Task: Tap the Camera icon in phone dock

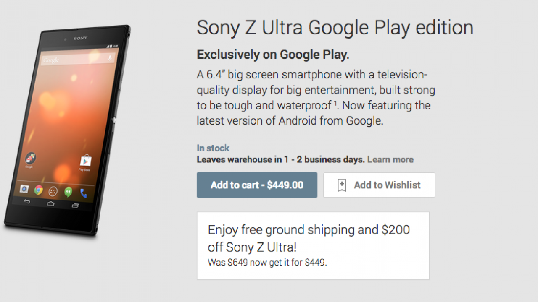Action: point(24,190)
